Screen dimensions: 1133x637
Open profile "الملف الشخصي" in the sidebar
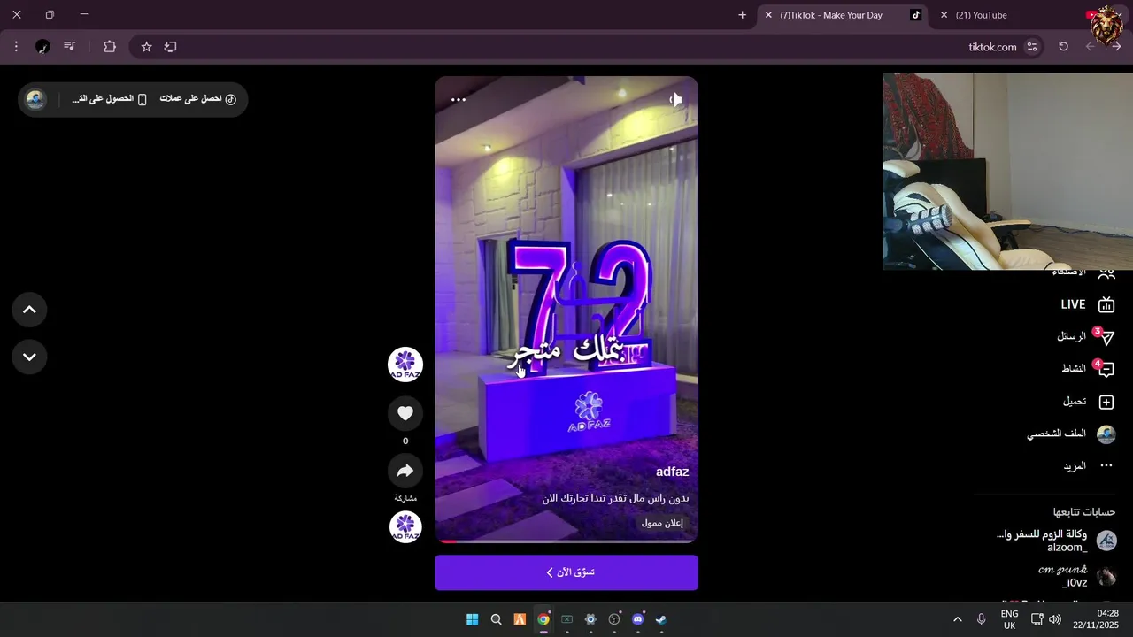click(x=1071, y=434)
